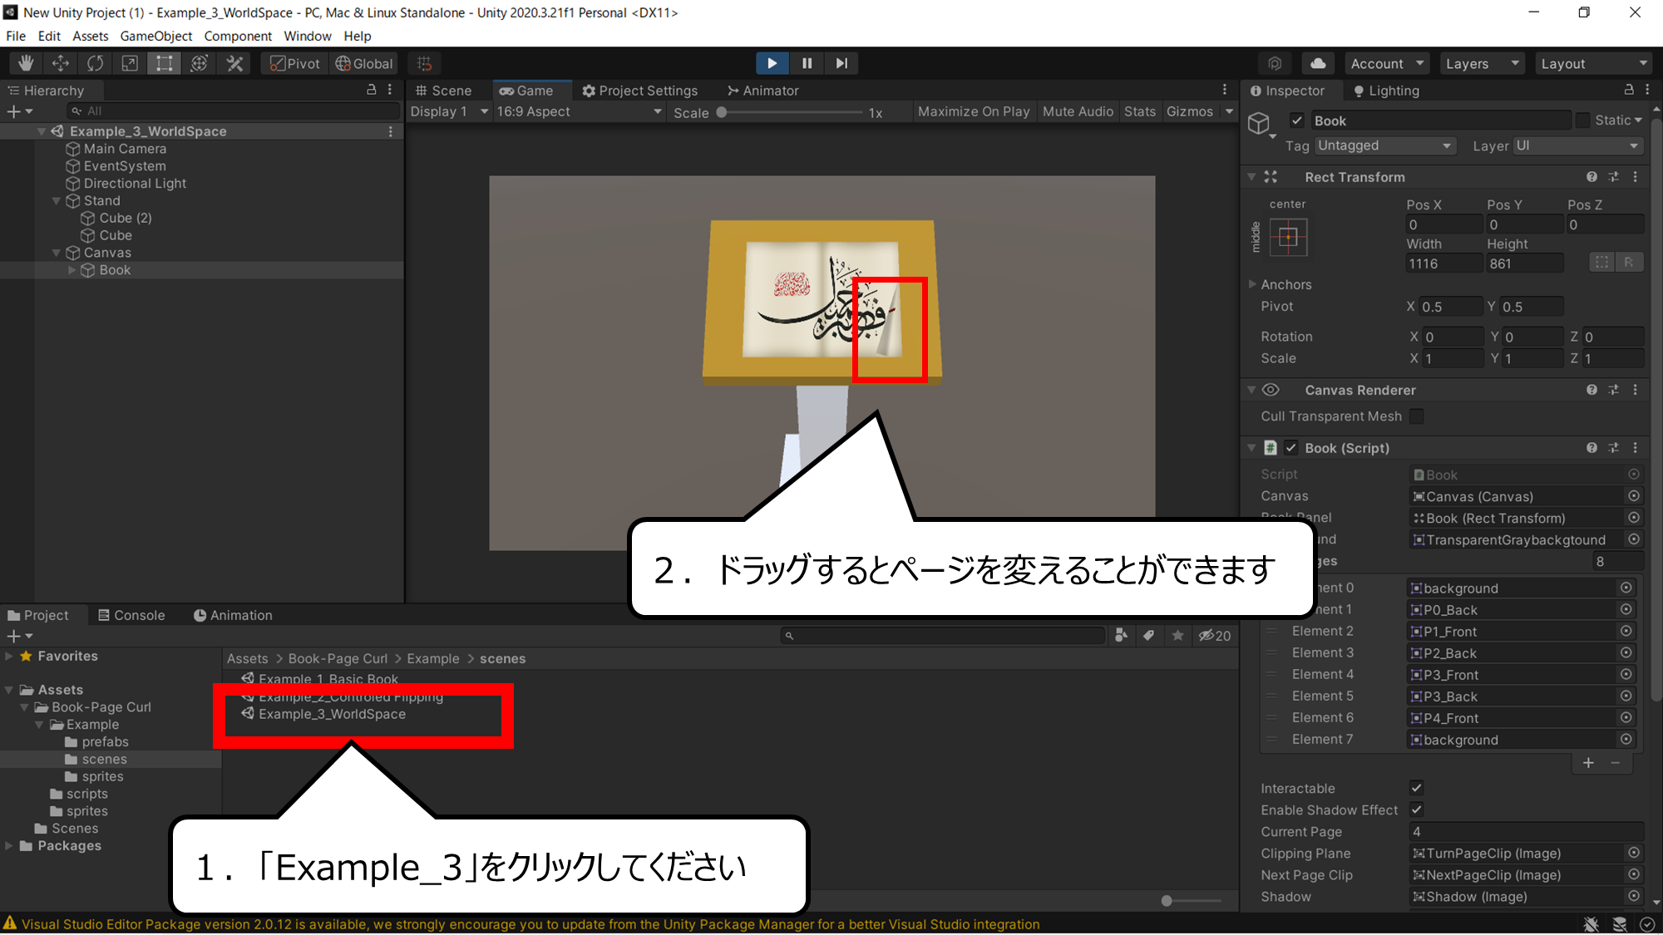The width and height of the screenshot is (1663, 935).
Task: Open custom editor tools icon
Action: [x=234, y=63]
